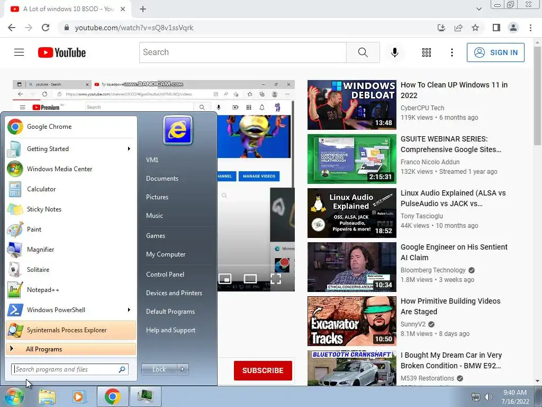
Task: Show All Programs list
Action: pos(71,349)
